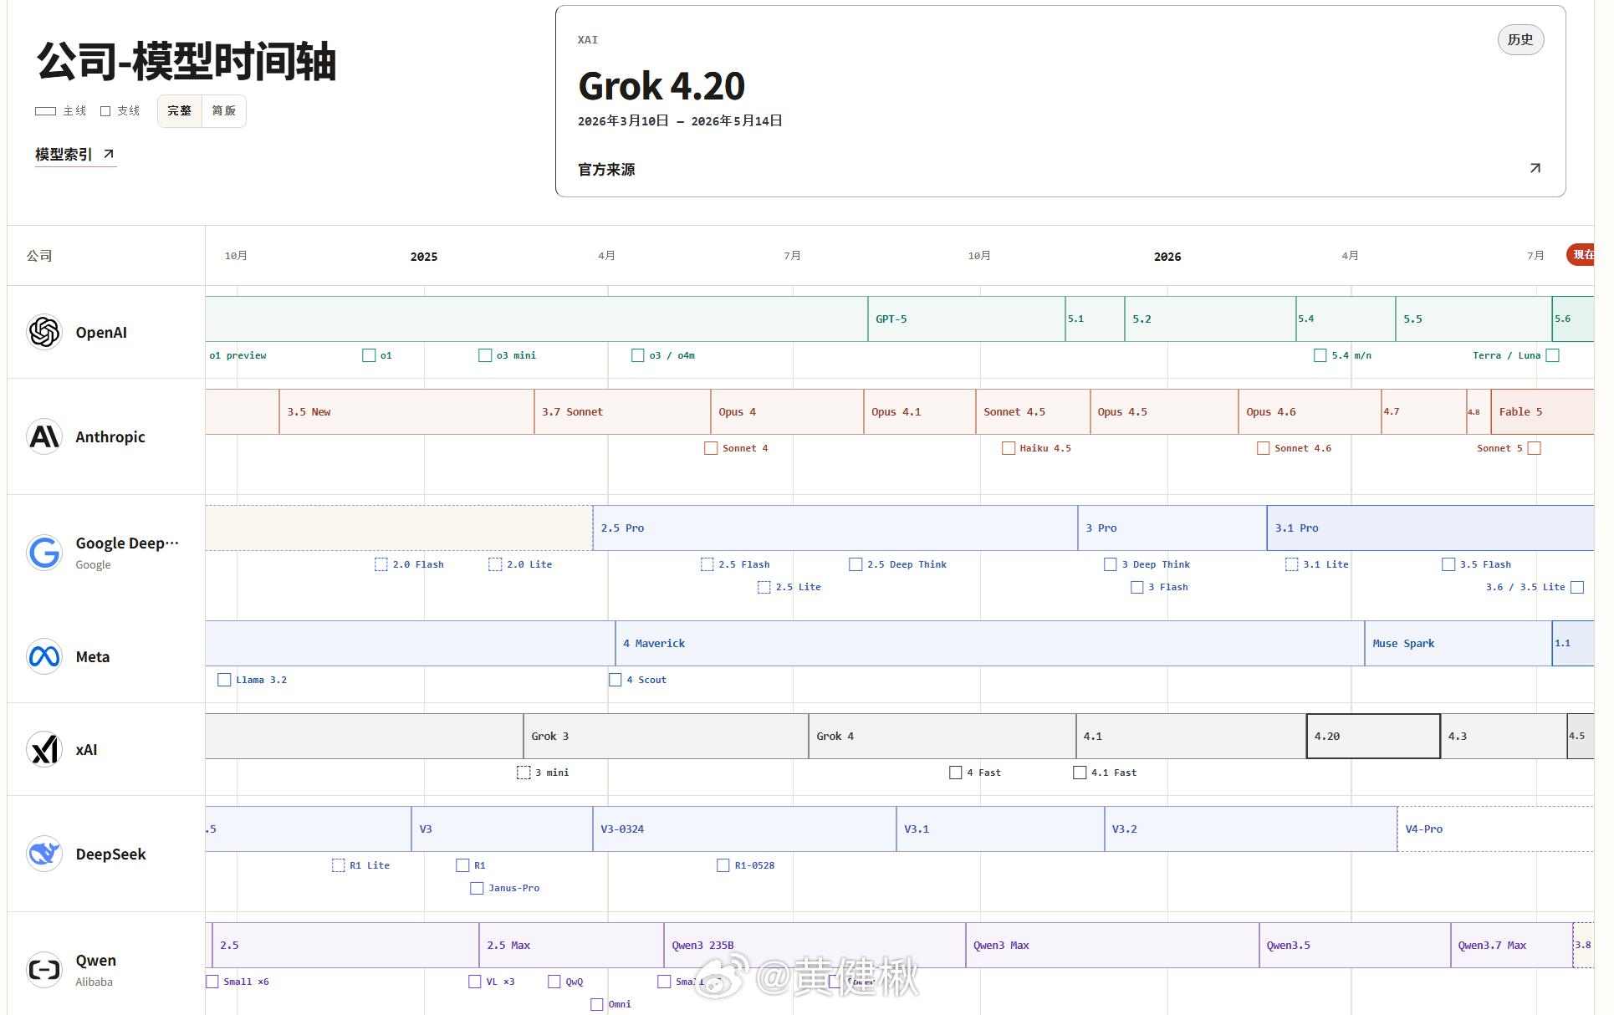Select the Opus 4.1 timeline bar
The height and width of the screenshot is (1015, 1614).
pos(920,411)
